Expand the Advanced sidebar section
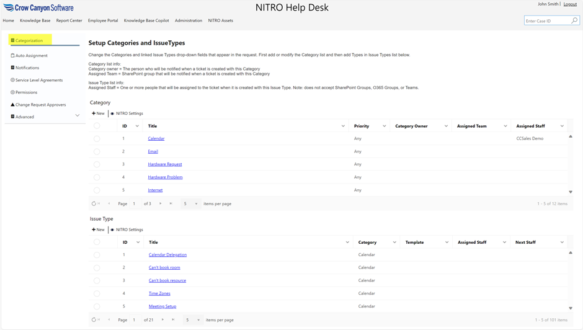Viewport: 583px width, 330px height. pos(77,116)
